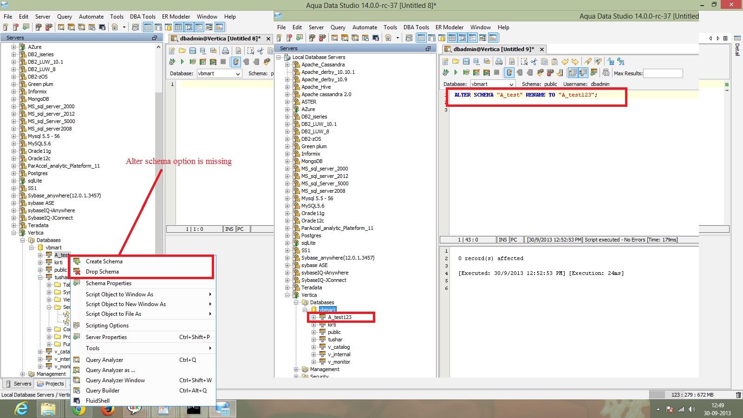Image resolution: width=743 pixels, height=418 pixels.
Task: Open Internet Explorer from the taskbar
Action: tap(22, 409)
